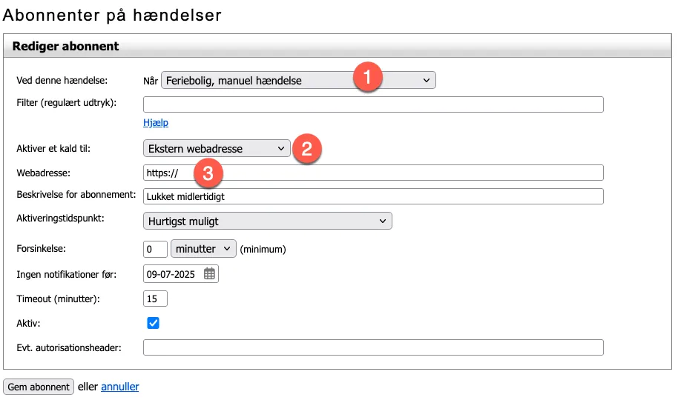678x400 pixels.
Task: Open calendar picker icon in date field
Action: pos(209,274)
